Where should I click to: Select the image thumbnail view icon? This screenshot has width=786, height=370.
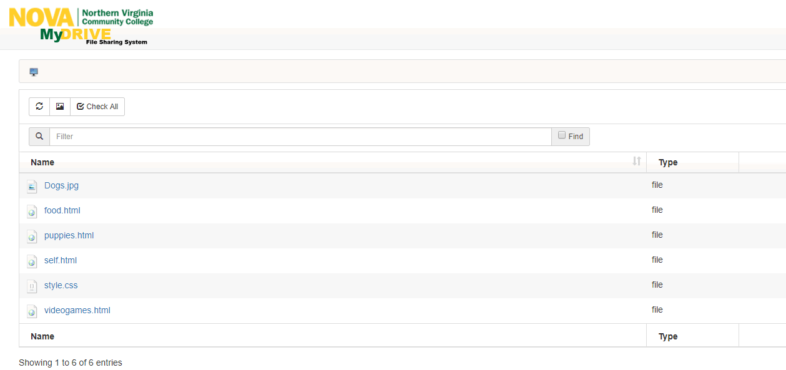59,106
